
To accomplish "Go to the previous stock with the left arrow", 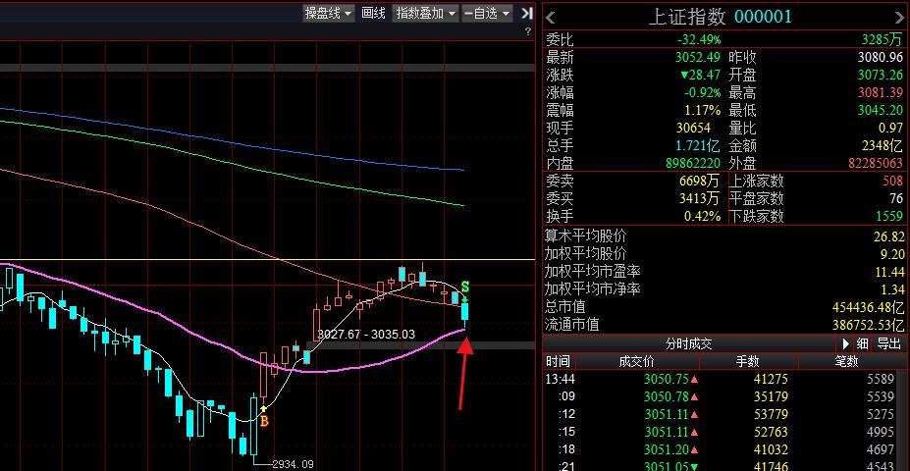I will (x=552, y=17).
